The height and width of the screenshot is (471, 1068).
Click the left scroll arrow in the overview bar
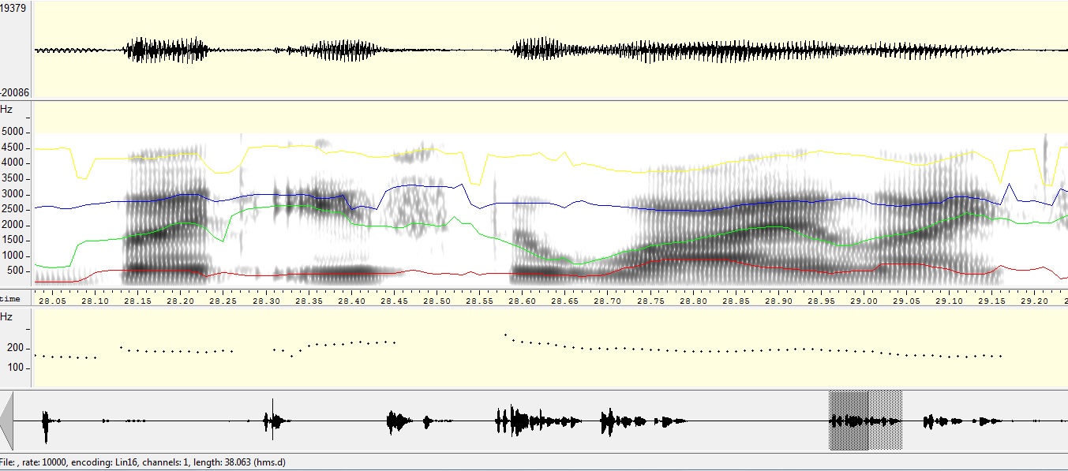pyautogui.click(x=6, y=421)
